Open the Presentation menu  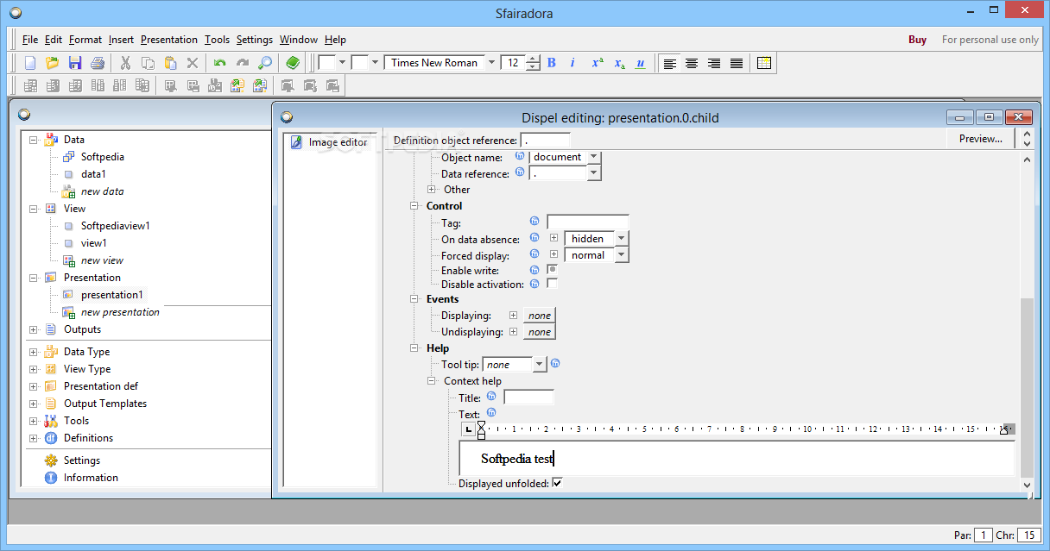point(169,40)
